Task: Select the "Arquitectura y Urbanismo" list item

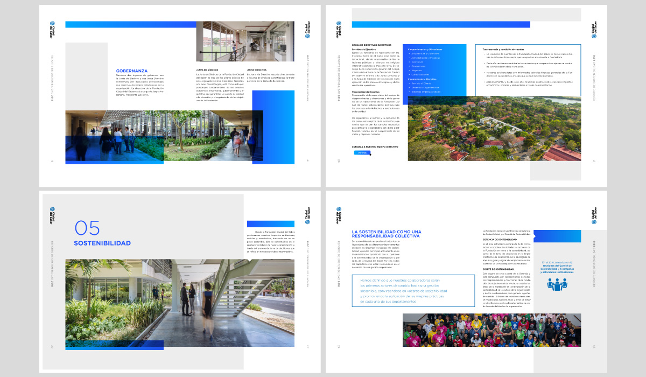Action: (426, 53)
